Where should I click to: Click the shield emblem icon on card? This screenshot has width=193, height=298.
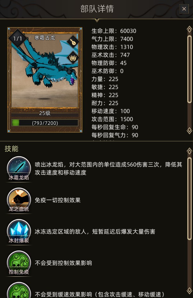tap(73, 57)
